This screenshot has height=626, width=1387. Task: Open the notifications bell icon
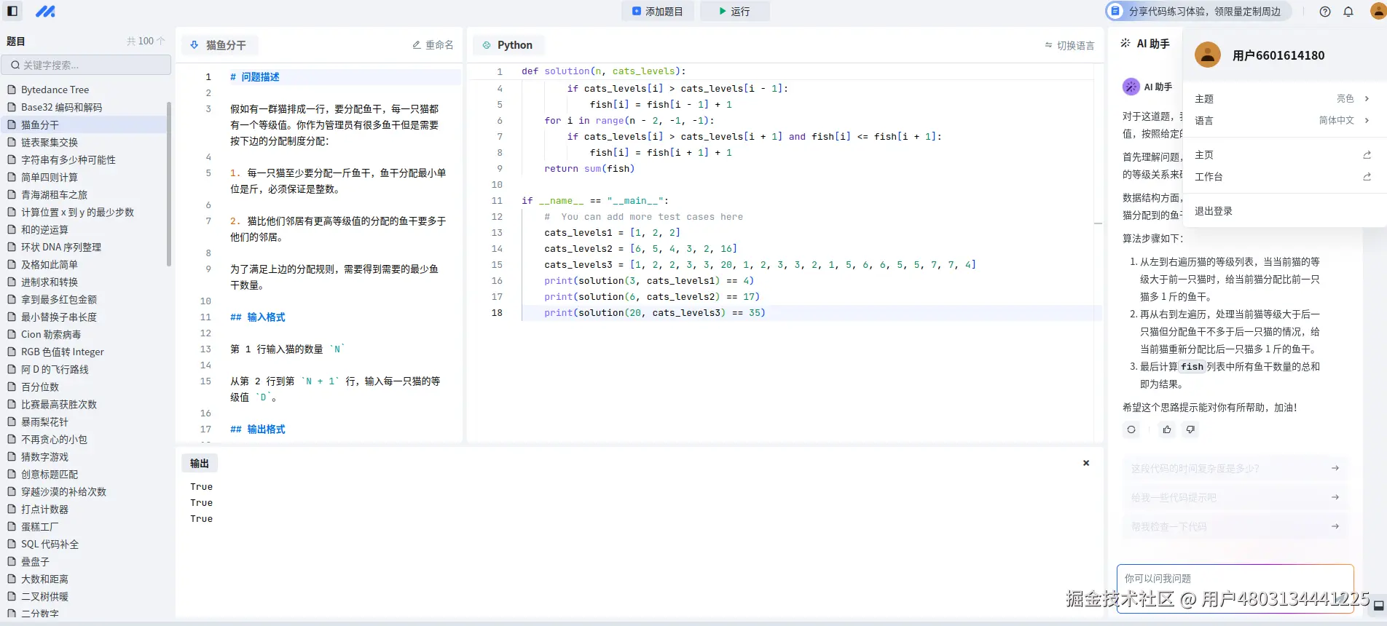pyautogui.click(x=1348, y=12)
